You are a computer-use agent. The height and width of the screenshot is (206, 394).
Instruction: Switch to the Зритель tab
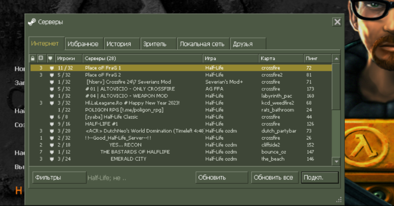coord(158,44)
